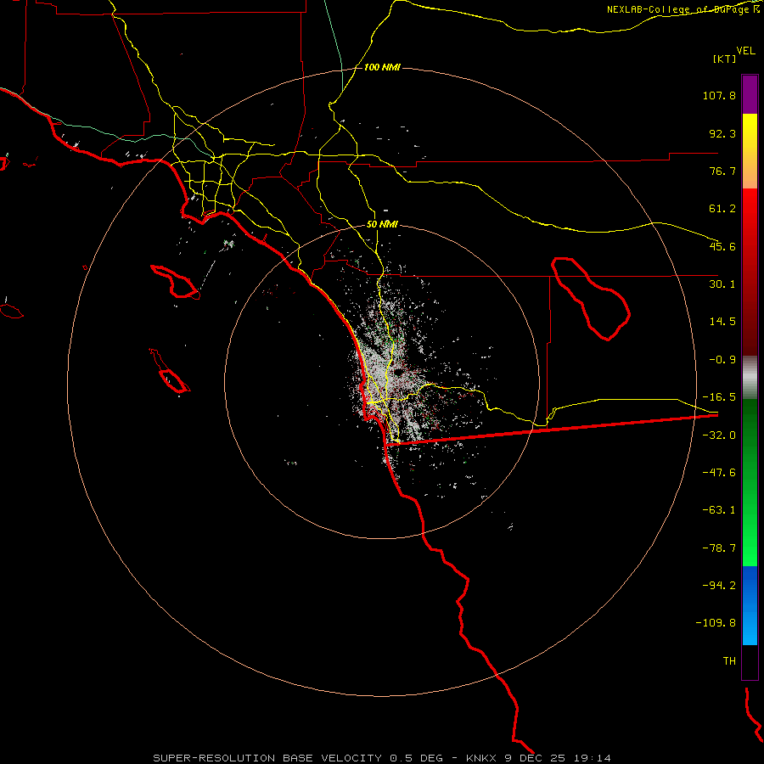Viewport: 764px width, 764px height.
Task: Pick the gray near-zero color bar segment
Action: pyautogui.click(x=750, y=378)
